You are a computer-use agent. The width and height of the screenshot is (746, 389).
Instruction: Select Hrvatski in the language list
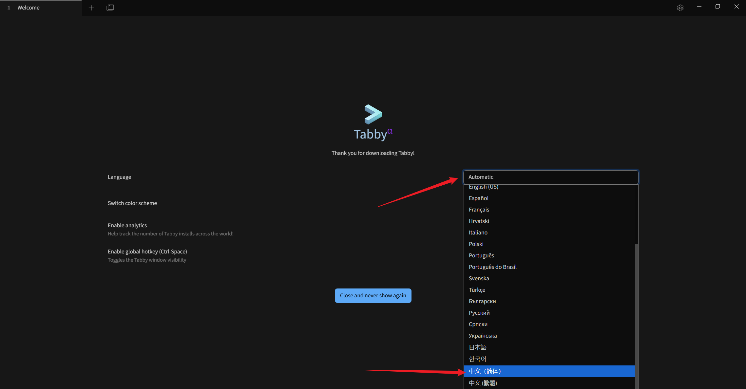click(x=549, y=221)
